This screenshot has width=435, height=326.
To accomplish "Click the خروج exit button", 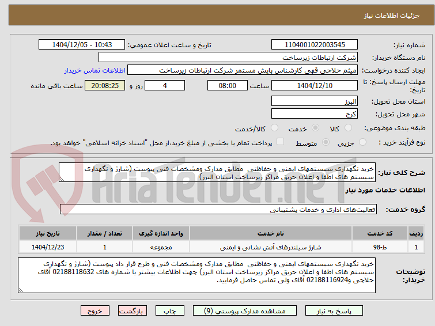I will coord(95,311).
